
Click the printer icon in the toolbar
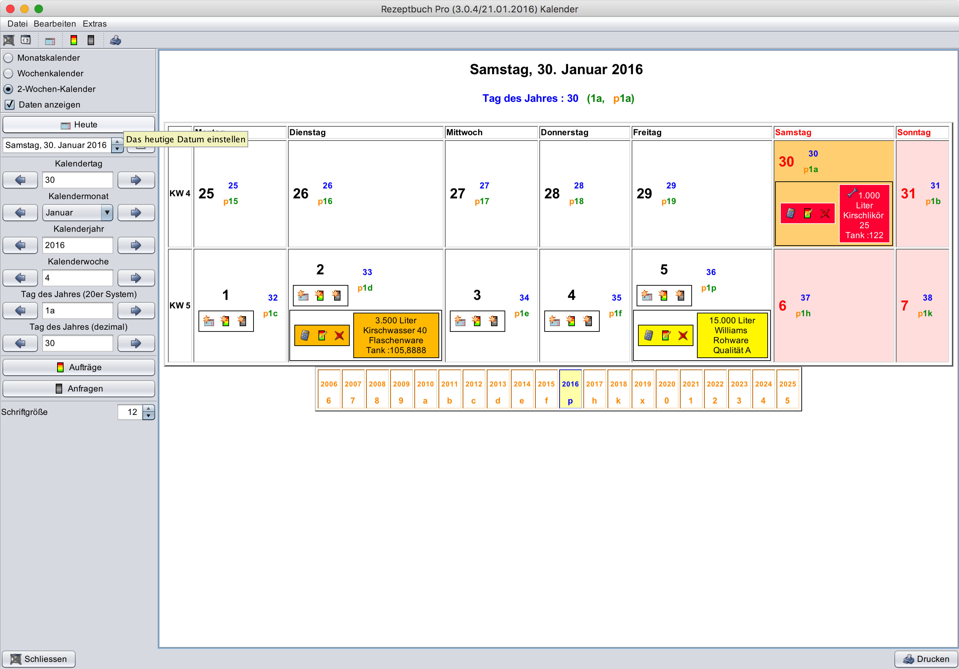coord(115,40)
